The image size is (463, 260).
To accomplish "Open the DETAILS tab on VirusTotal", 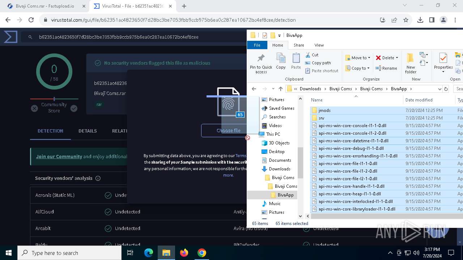I will [x=88, y=131].
